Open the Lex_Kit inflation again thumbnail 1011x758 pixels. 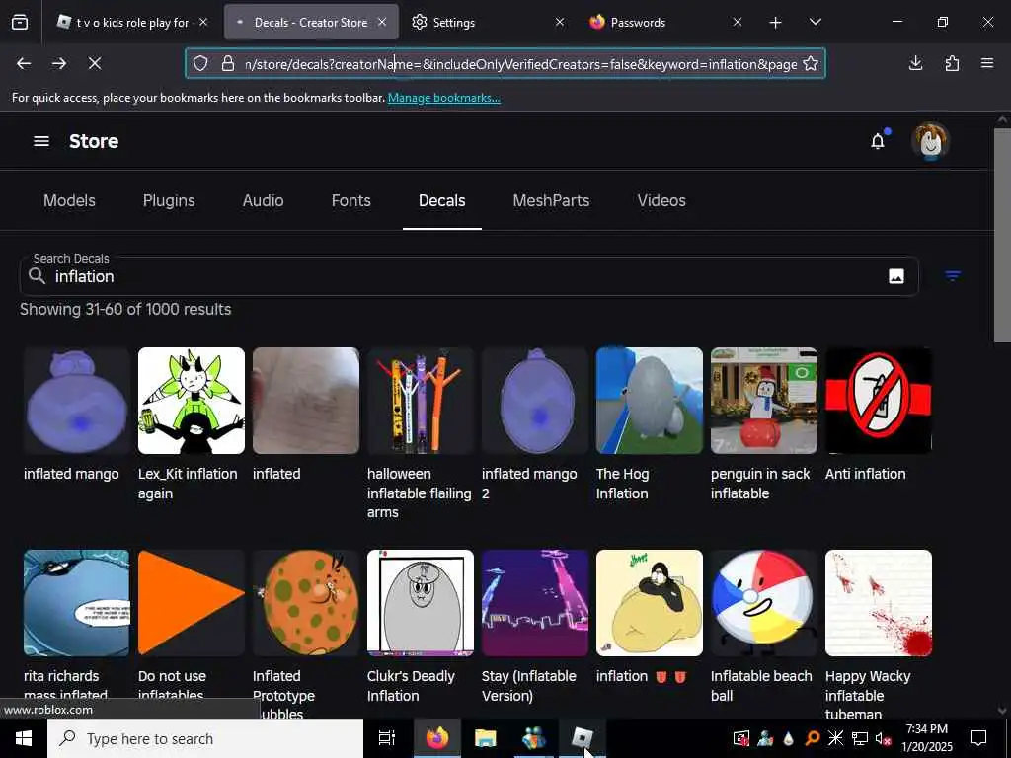point(192,401)
